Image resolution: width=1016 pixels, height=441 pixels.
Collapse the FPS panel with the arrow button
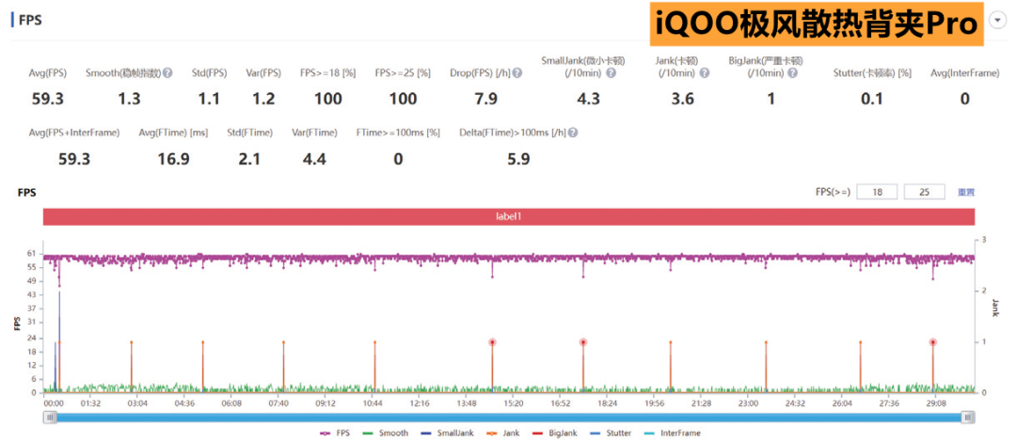(x=996, y=21)
